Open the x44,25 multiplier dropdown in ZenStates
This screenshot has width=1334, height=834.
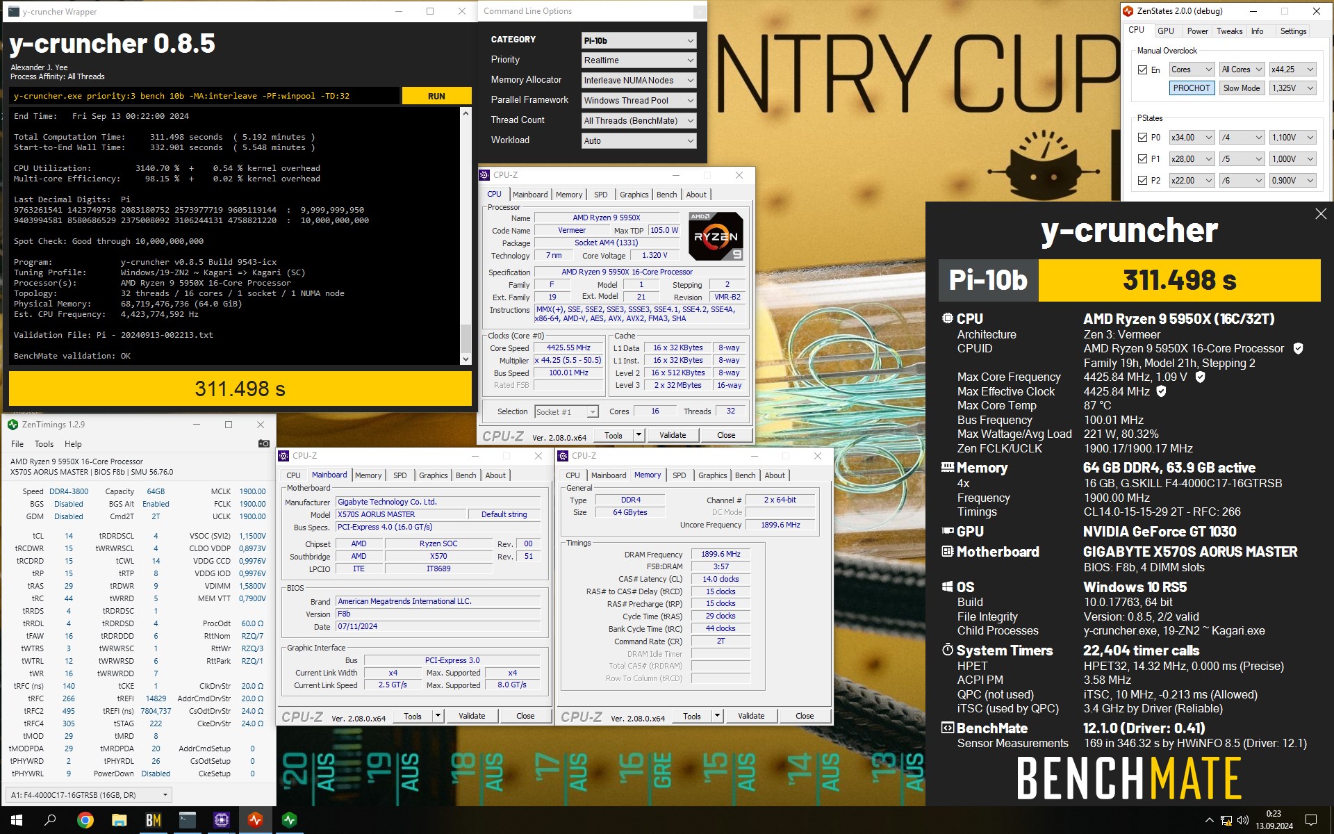1292,69
